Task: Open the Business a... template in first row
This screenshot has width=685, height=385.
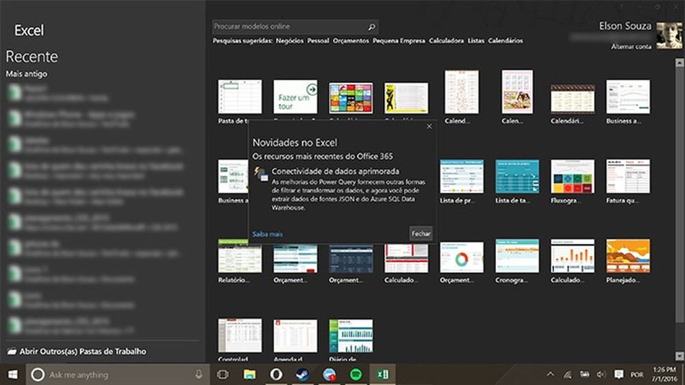Action: [x=627, y=96]
